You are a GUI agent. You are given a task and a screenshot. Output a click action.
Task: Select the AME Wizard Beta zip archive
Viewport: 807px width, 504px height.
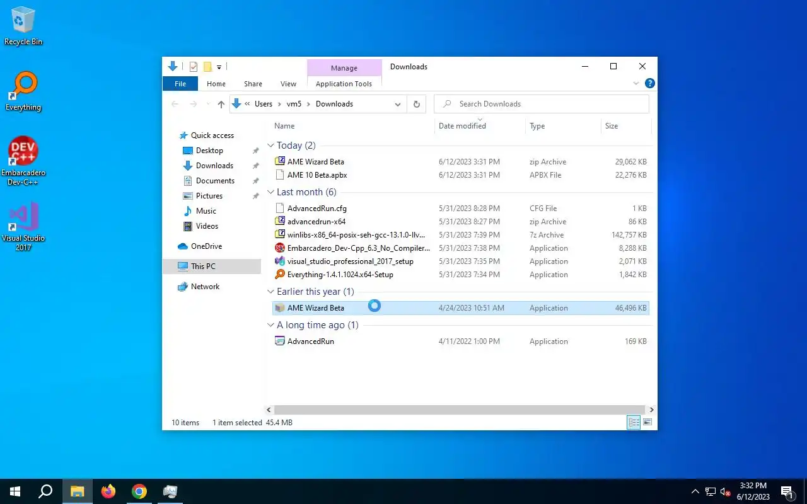point(461,162)
